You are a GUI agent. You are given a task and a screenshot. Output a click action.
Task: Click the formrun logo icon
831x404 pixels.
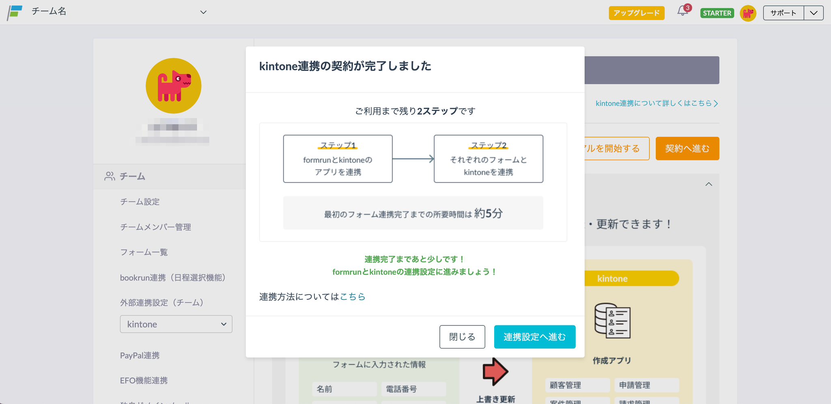(x=15, y=12)
